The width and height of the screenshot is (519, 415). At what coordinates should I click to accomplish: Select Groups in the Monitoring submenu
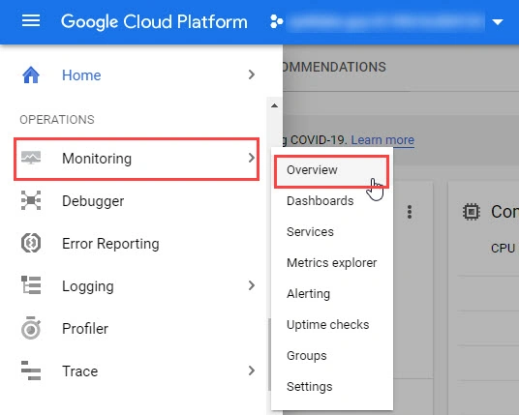click(307, 356)
